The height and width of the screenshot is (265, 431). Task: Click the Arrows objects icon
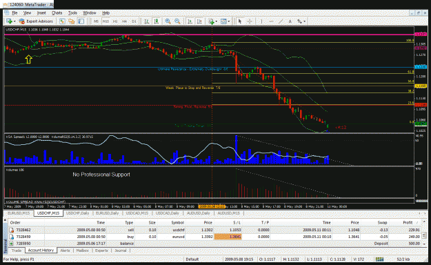pos(299,21)
